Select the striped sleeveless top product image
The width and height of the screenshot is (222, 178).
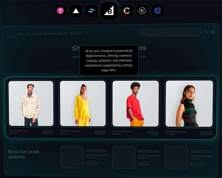tap(189, 103)
